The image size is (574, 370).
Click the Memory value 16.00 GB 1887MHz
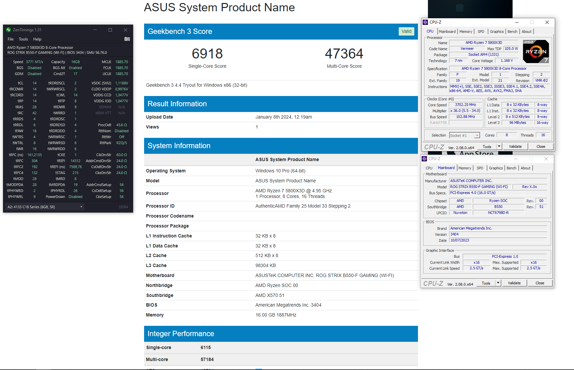(x=276, y=315)
